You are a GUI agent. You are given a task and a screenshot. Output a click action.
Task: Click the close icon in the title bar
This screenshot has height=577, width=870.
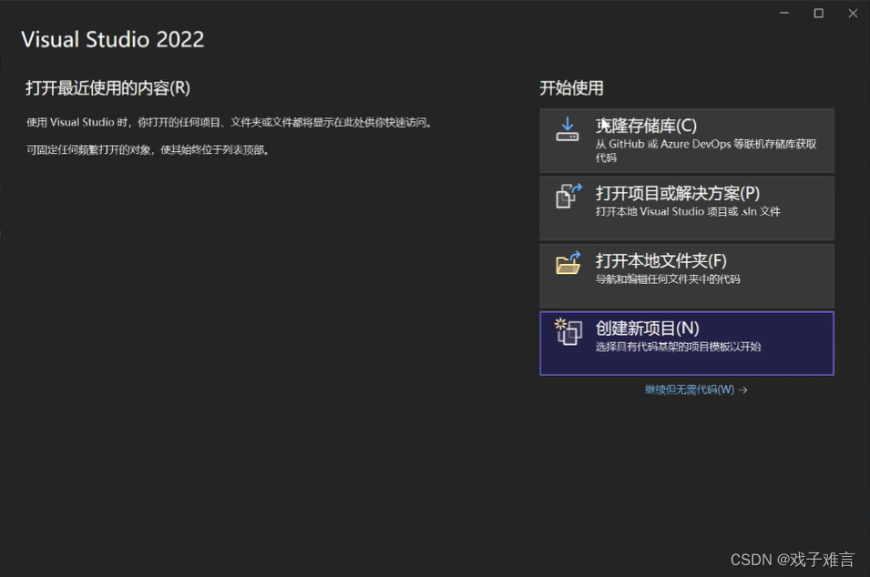tap(852, 13)
